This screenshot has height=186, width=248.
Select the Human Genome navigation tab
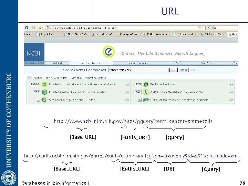(x=137, y=63)
